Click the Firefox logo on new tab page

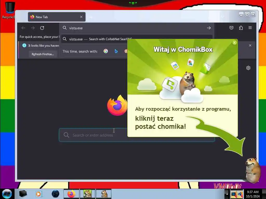coord(117,105)
